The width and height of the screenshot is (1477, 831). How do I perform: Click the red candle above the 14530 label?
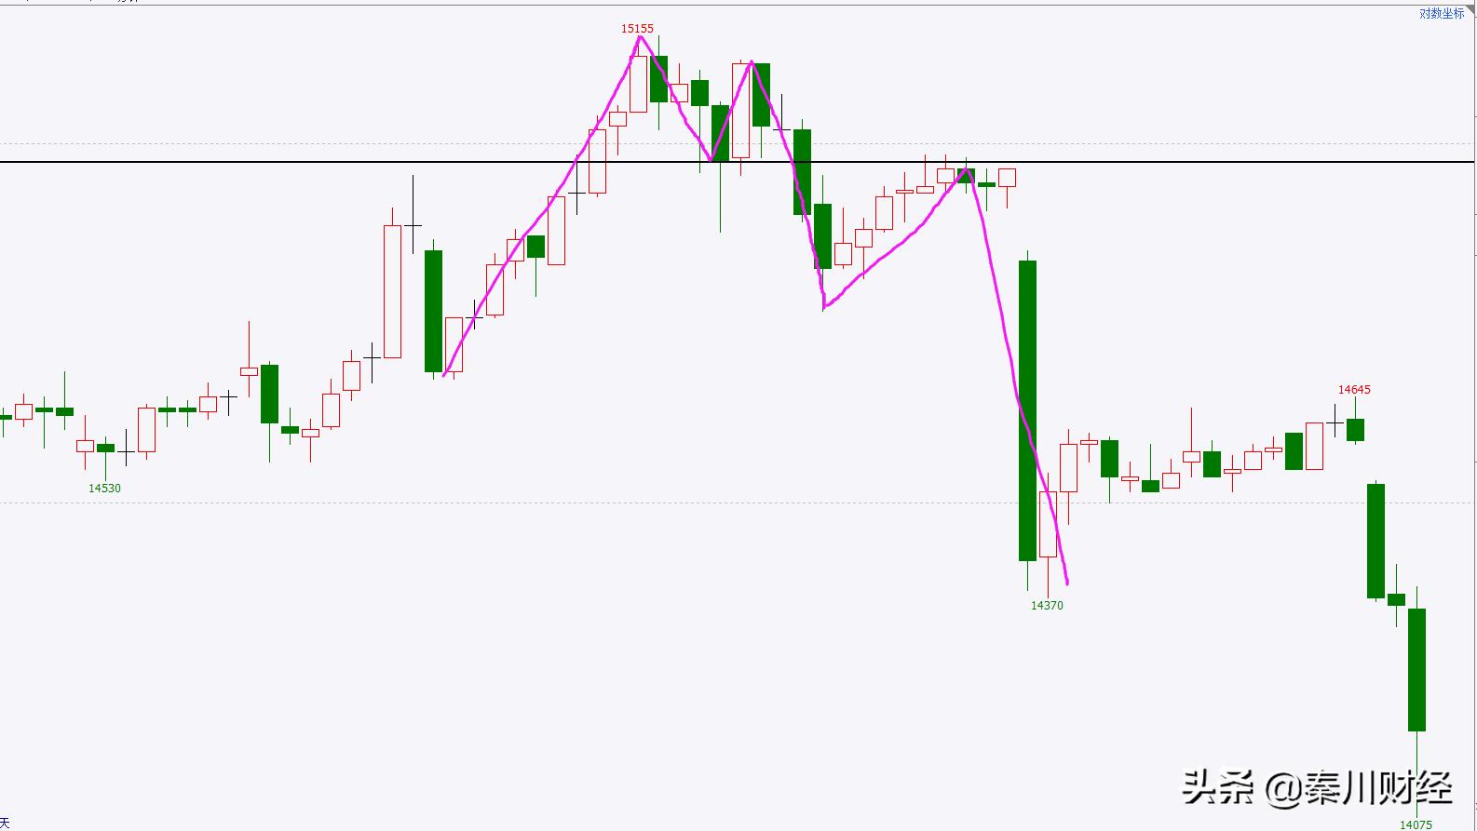click(85, 446)
